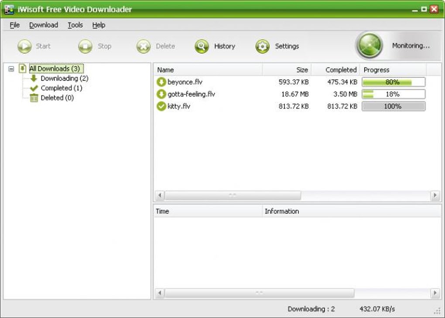Maximize the iWisoft window

click(424, 9)
